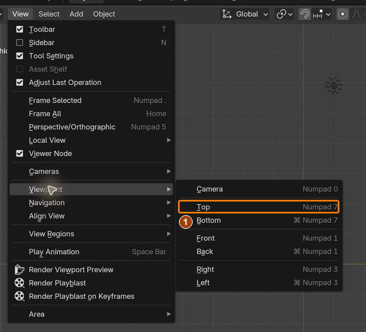Open the snapping options dropdown
366x332 pixels.
click(x=322, y=14)
